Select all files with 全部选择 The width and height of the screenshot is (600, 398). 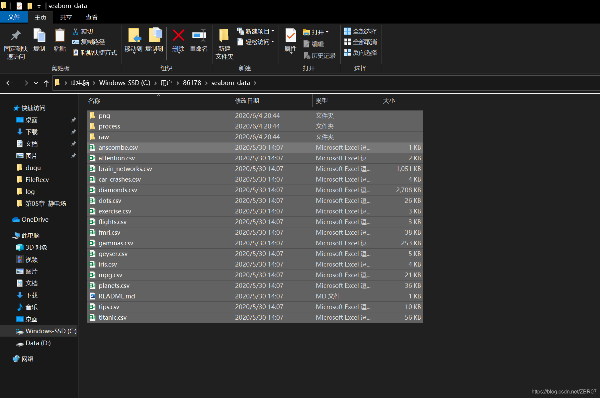pyautogui.click(x=361, y=31)
